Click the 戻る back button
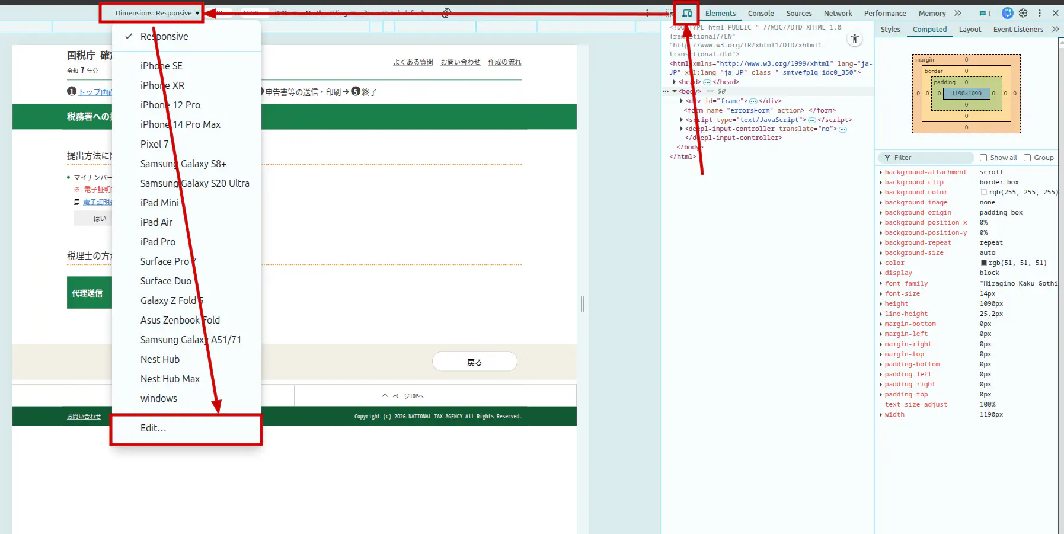1064x534 pixels. point(474,362)
